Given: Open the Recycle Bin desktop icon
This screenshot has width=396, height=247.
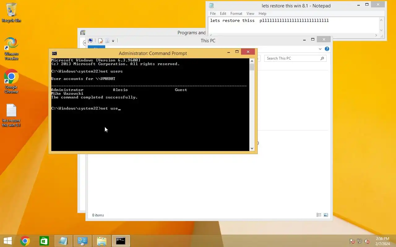Looking at the screenshot, I should tap(11, 13).
